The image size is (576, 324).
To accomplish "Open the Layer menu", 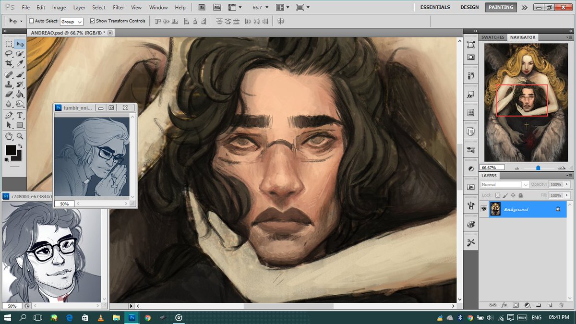I will click(x=79, y=8).
